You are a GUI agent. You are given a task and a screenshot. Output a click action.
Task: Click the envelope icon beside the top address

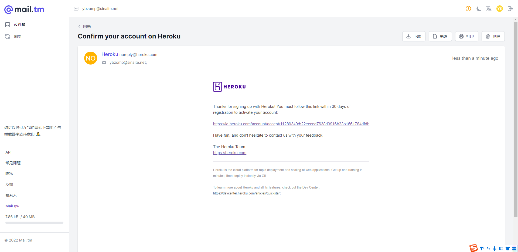coord(76,9)
